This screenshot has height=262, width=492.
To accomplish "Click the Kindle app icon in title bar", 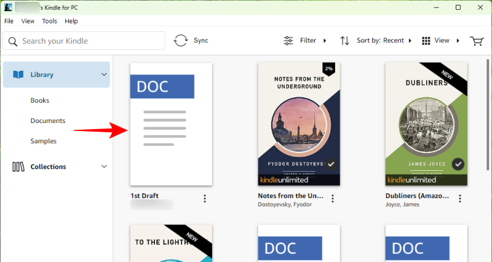I will click(8, 7).
